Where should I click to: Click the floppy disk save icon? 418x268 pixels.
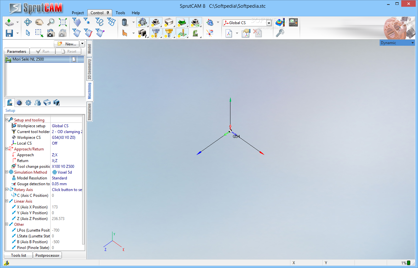tap(9, 33)
